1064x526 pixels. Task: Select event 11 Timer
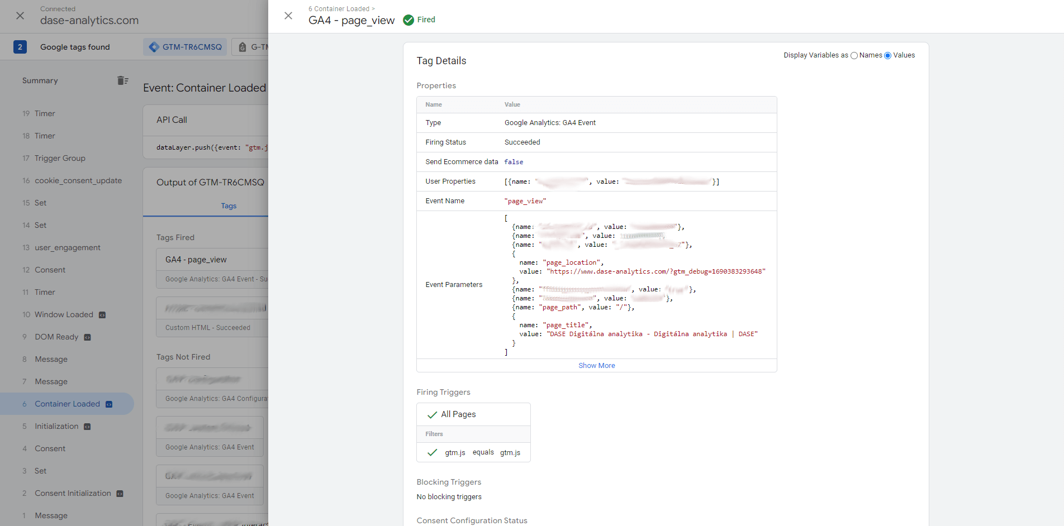(x=67, y=292)
